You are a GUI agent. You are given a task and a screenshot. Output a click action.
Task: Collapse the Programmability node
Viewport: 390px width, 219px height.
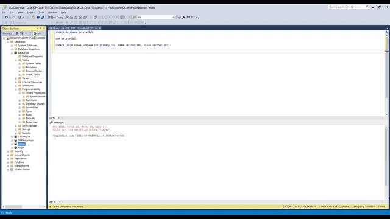(16, 89)
